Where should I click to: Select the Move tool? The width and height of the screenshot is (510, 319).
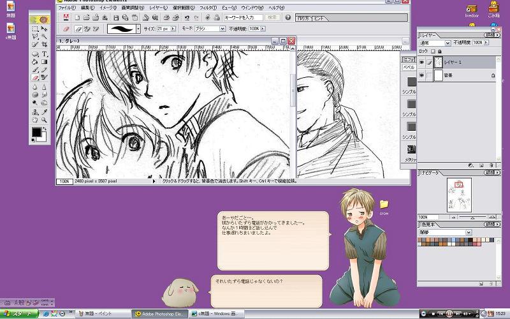click(44, 29)
